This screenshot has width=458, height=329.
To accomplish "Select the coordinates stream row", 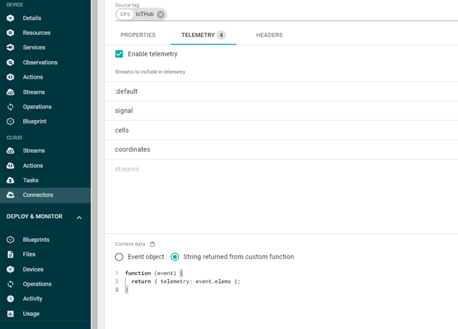I will click(281, 149).
